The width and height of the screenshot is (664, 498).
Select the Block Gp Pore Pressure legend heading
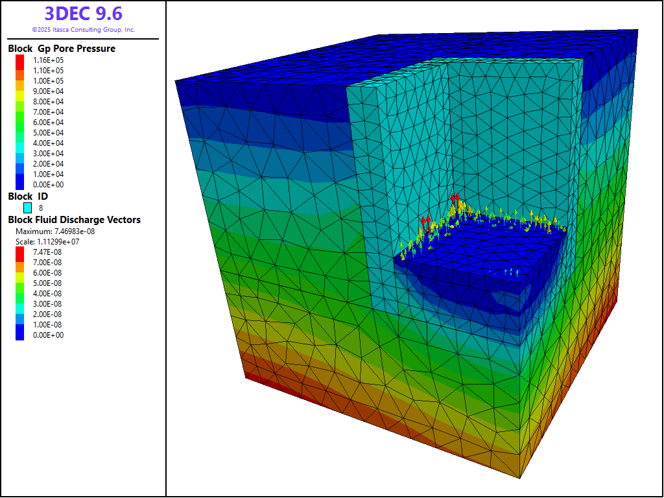click(x=62, y=49)
